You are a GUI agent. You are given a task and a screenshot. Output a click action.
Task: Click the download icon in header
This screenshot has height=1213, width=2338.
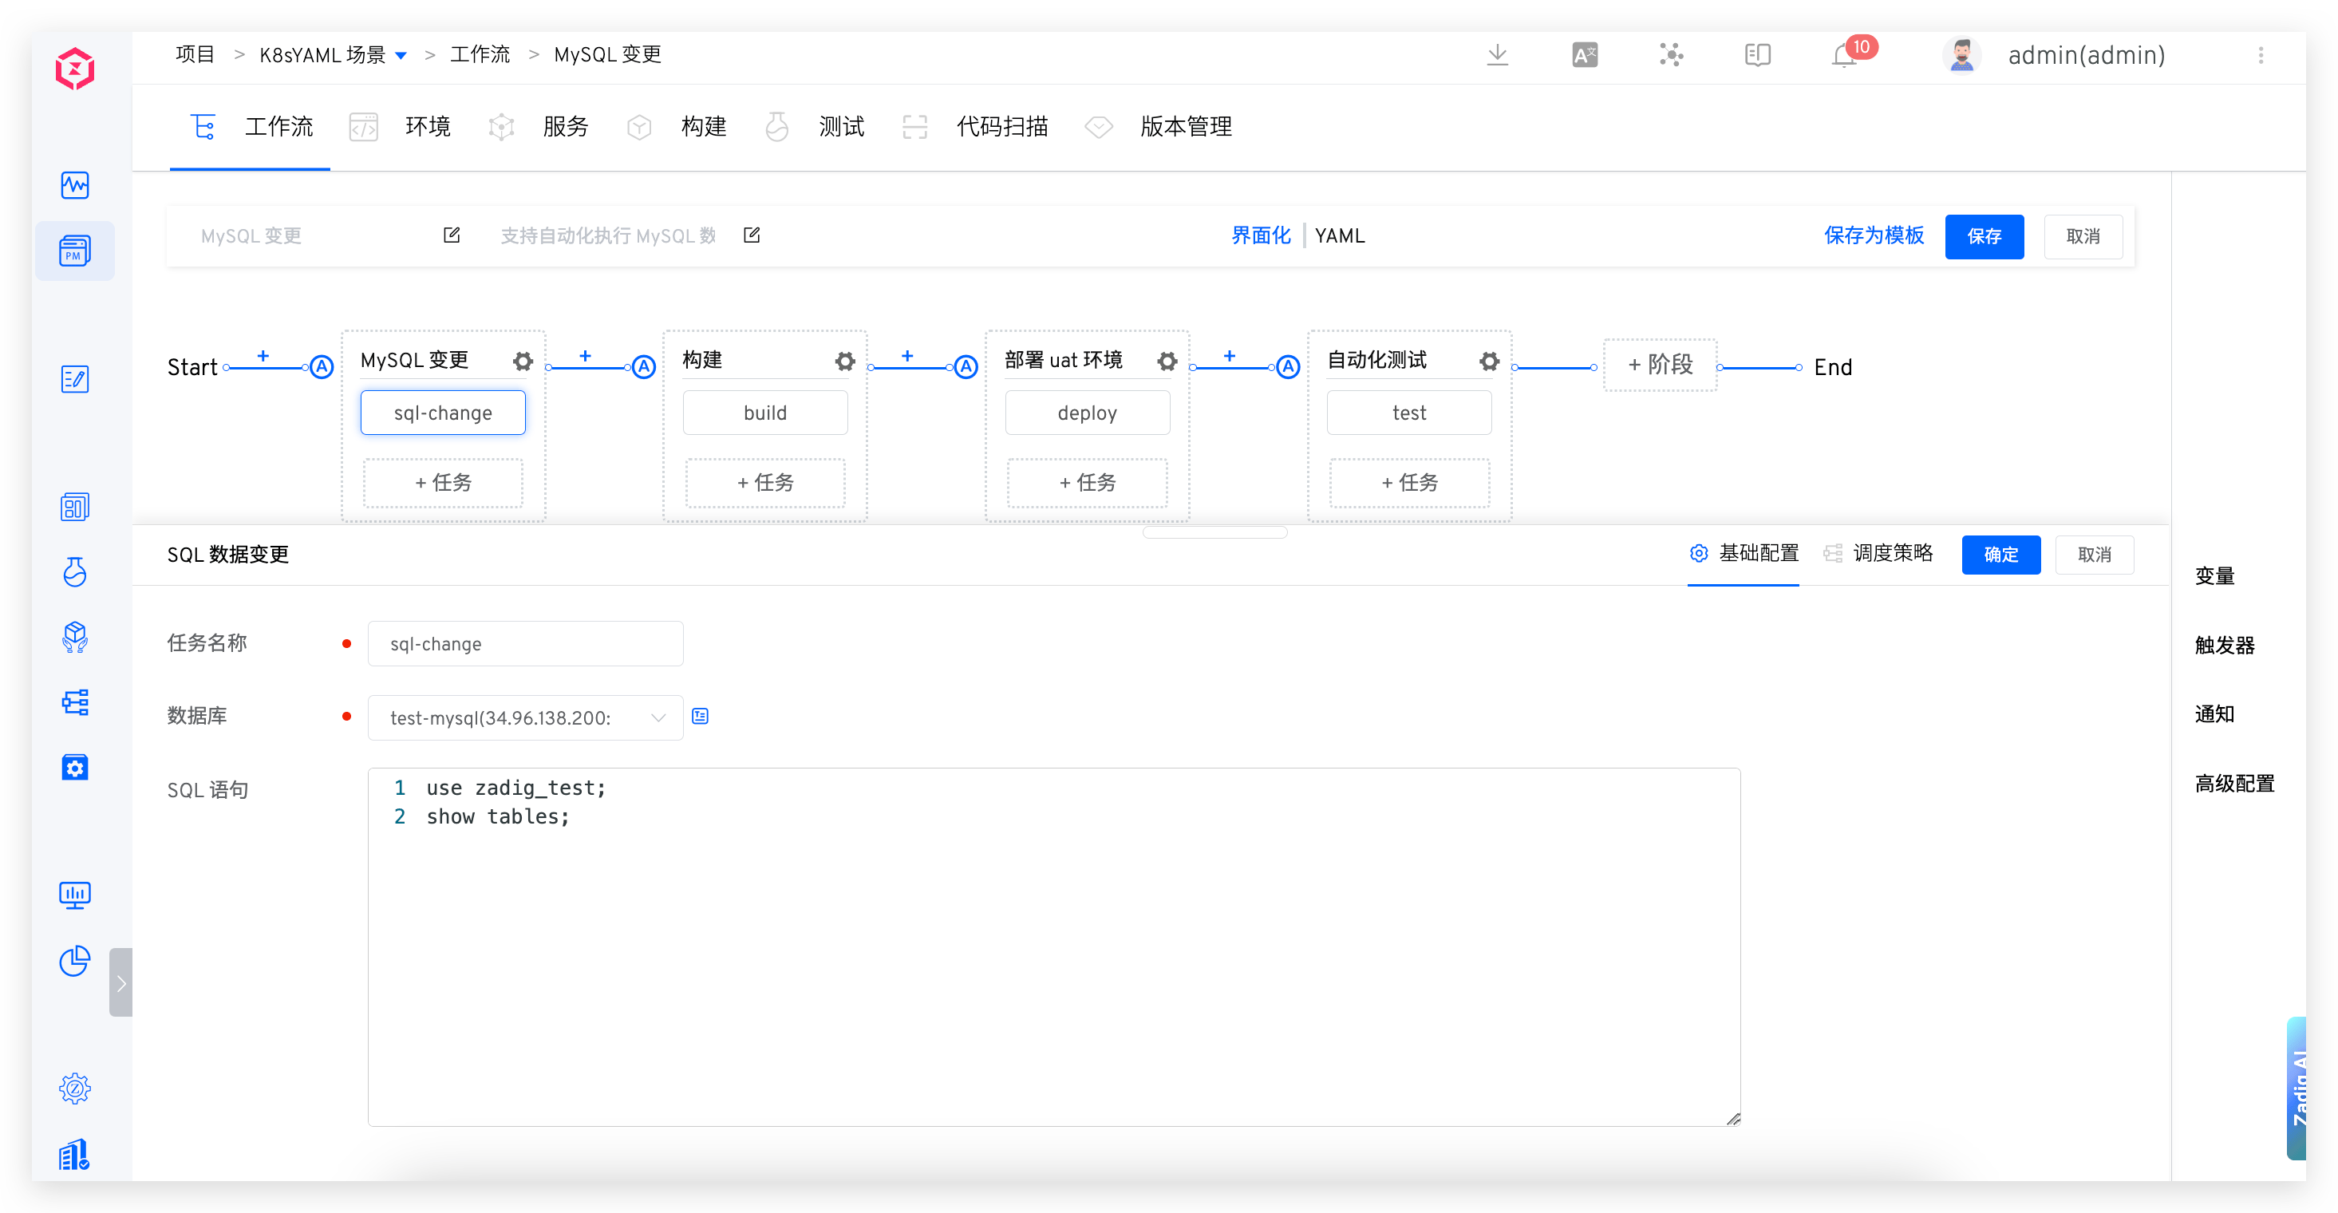(x=1498, y=55)
